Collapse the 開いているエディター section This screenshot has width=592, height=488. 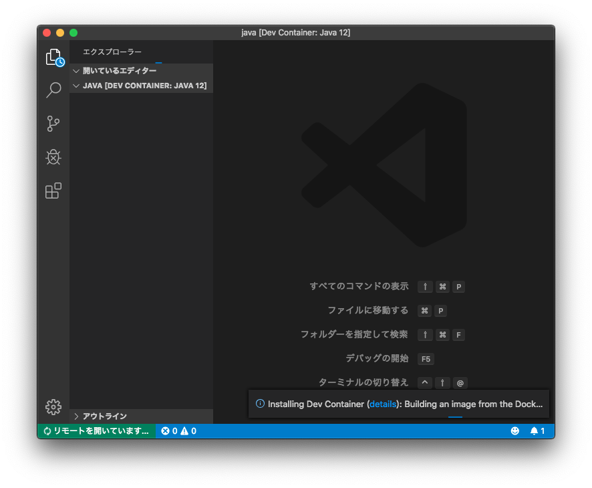[142, 71]
